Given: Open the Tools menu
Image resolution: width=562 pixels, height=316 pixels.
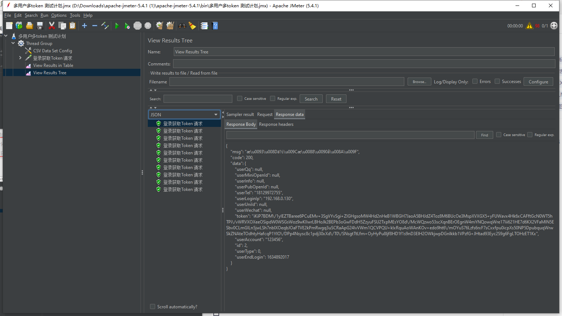Looking at the screenshot, I should click(x=75, y=15).
